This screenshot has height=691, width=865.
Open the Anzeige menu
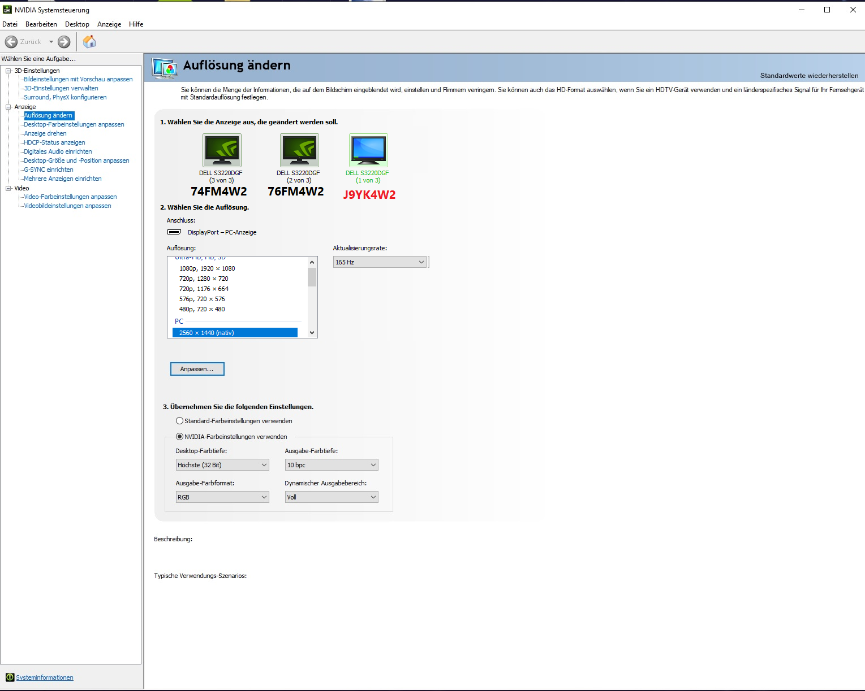coord(109,24)
